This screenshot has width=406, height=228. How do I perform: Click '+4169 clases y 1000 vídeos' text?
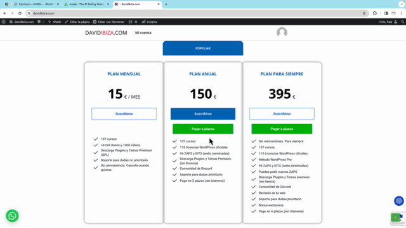click(x=121, y=145)
